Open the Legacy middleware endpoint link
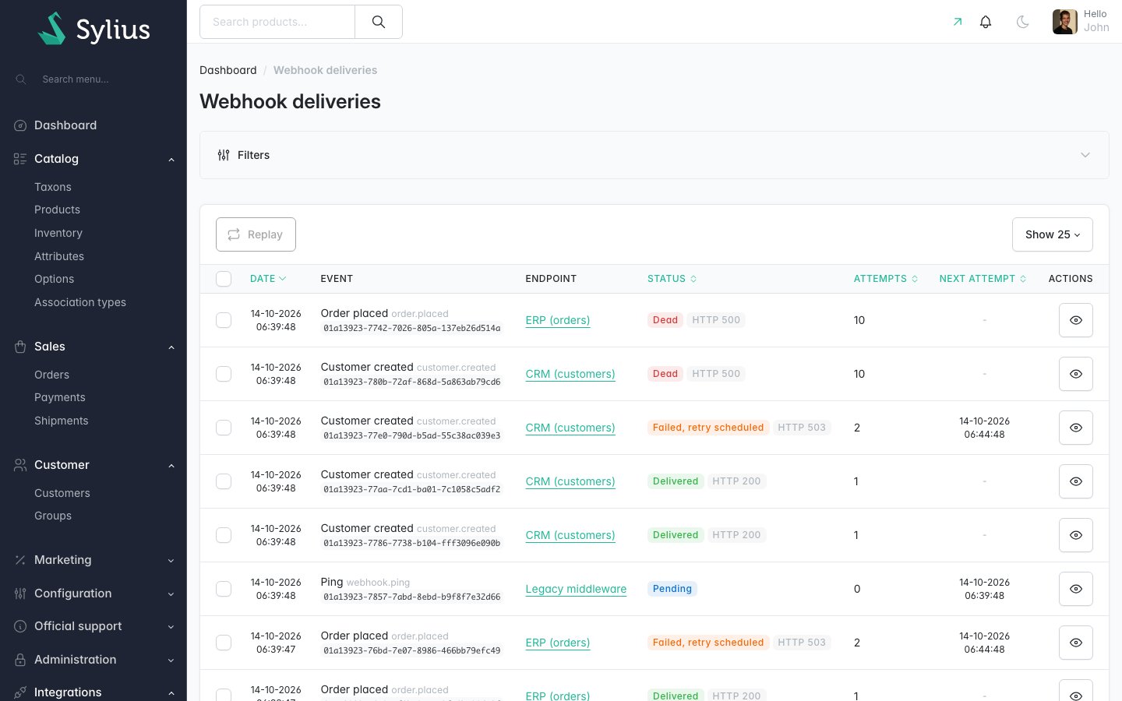Image resolution: width=1122 pixels, height=701 pixels. [576, 589]
